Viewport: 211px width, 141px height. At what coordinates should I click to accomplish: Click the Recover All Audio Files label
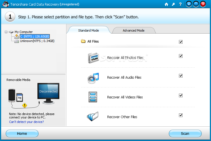tap(124, 77)
